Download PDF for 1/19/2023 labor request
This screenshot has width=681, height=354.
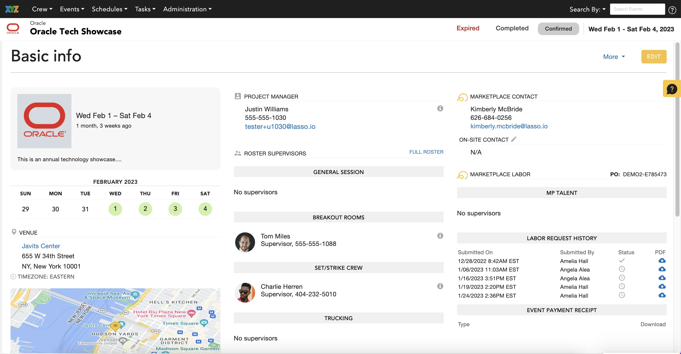[x=662, y=286]
